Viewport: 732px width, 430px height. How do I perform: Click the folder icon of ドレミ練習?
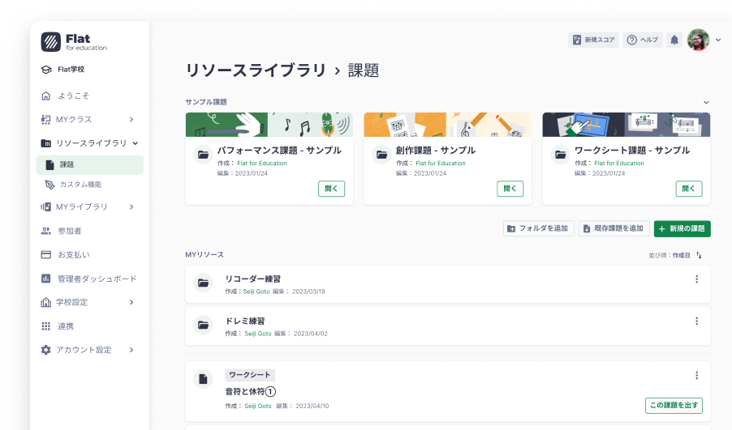click(203, 326)
